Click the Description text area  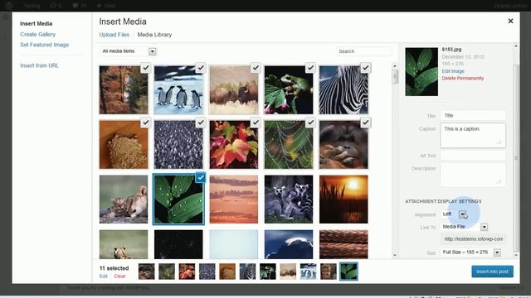click(x=473, y=175)
